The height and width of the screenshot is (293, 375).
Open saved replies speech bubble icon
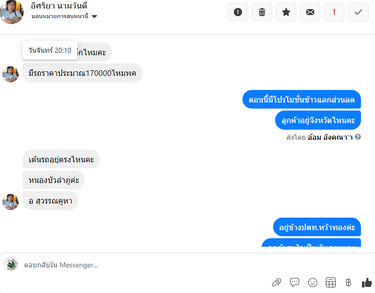[295, 282]
